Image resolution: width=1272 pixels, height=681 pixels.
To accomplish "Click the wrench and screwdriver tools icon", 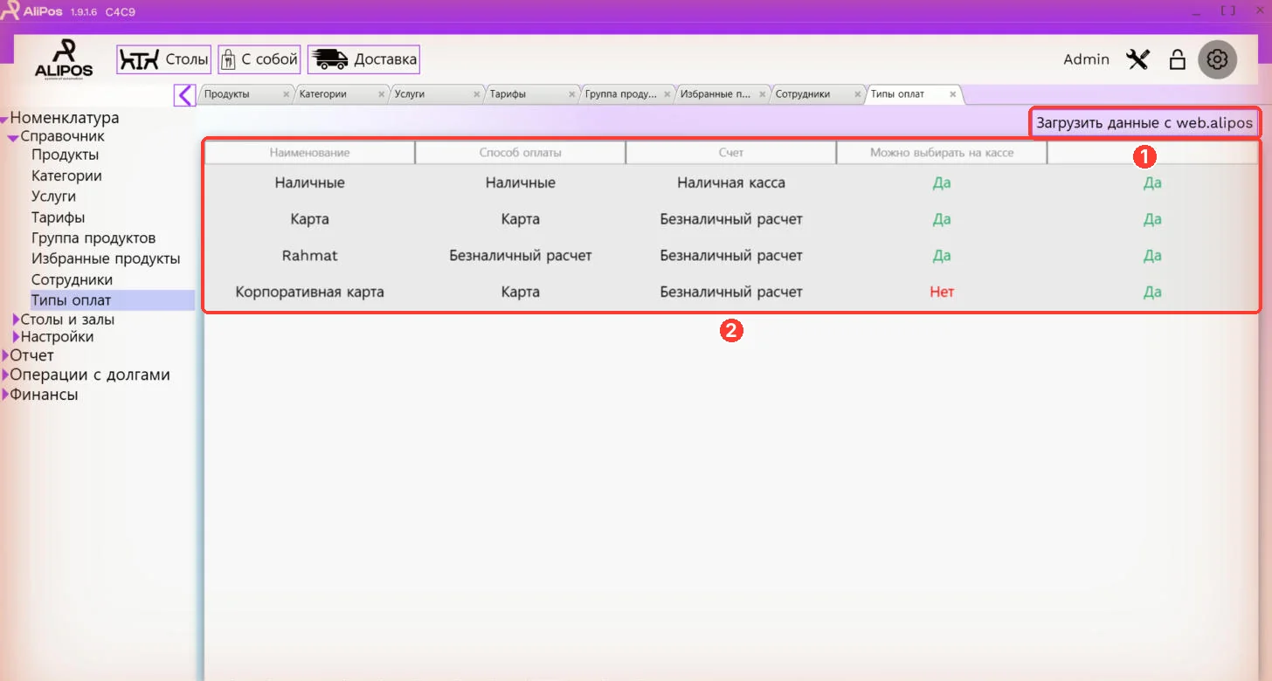I will point(1137,59).
